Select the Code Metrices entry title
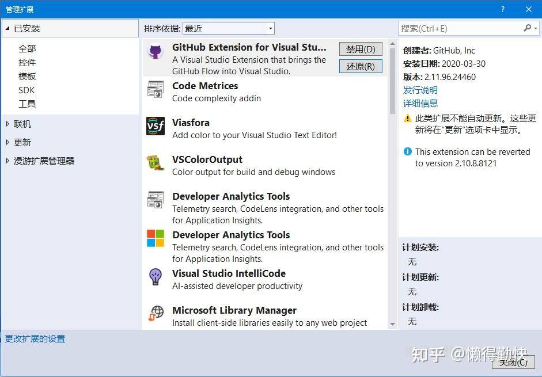Image resolution: width=542 pixels, height=377 pixels. tap(205, 86)
